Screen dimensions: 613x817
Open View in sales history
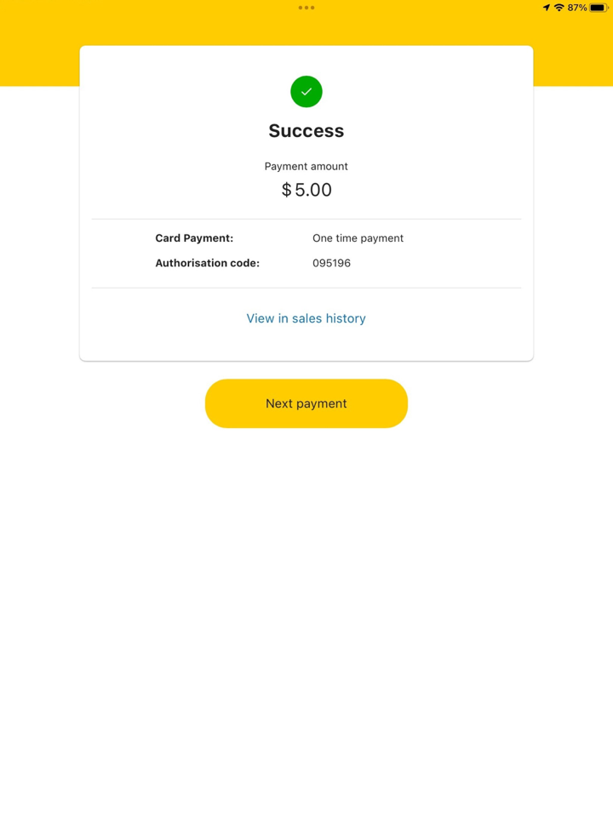click(x=306, y=318)
